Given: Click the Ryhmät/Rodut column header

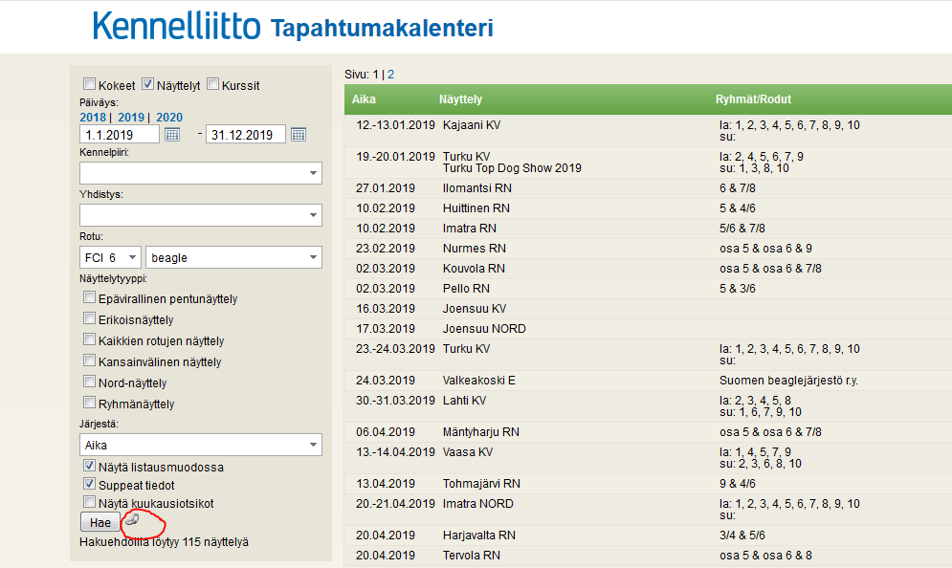Looking at the screenshot, I should pyautogui.click(x=753, y=98).
